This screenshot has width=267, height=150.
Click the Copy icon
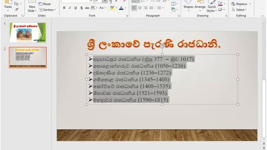[x=16, y=4]
